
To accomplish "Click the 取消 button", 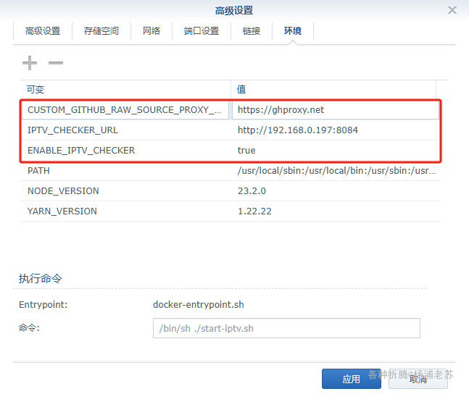I will [418, 379].
